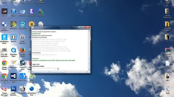The image size is (174, 97).
Task: Open the white Pangu apple icon
Action: click(23, 89)
